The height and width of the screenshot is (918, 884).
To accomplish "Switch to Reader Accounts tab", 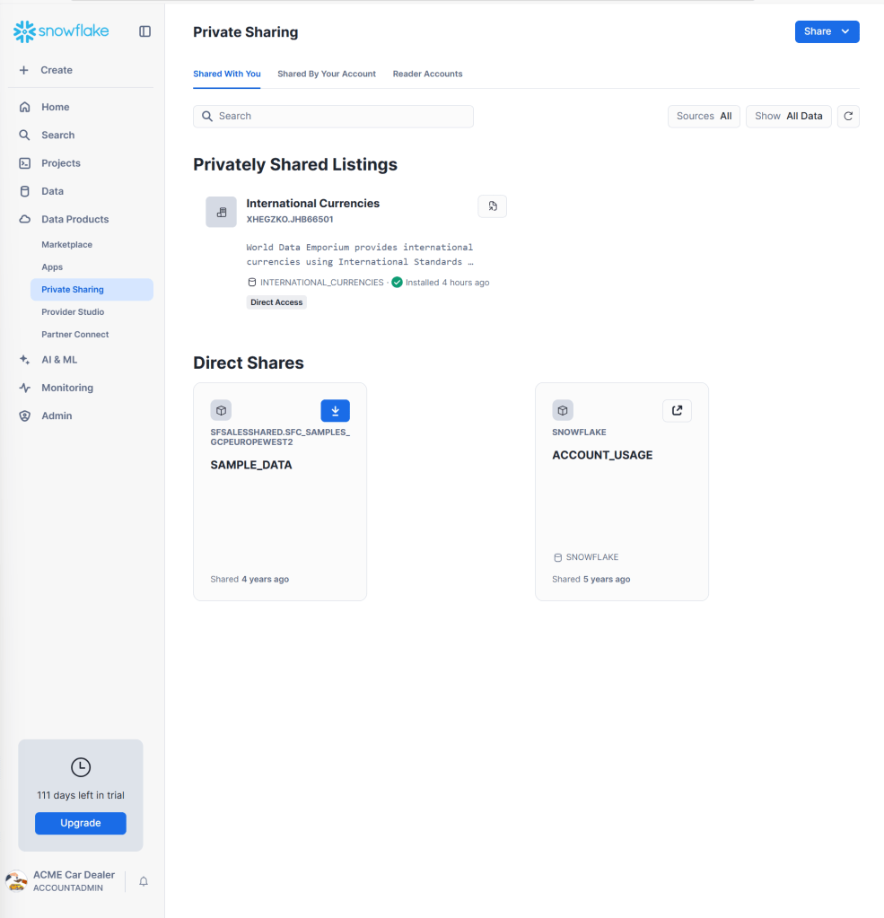I will (427, 74).
